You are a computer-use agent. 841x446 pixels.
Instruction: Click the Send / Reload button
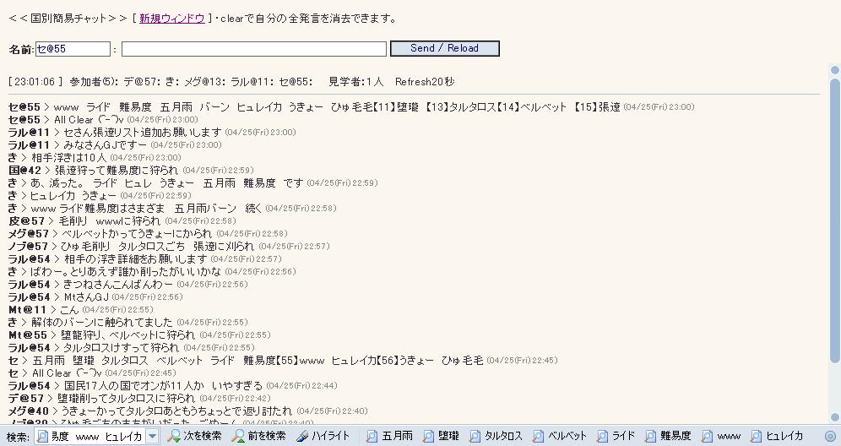[x=445, y=48]
